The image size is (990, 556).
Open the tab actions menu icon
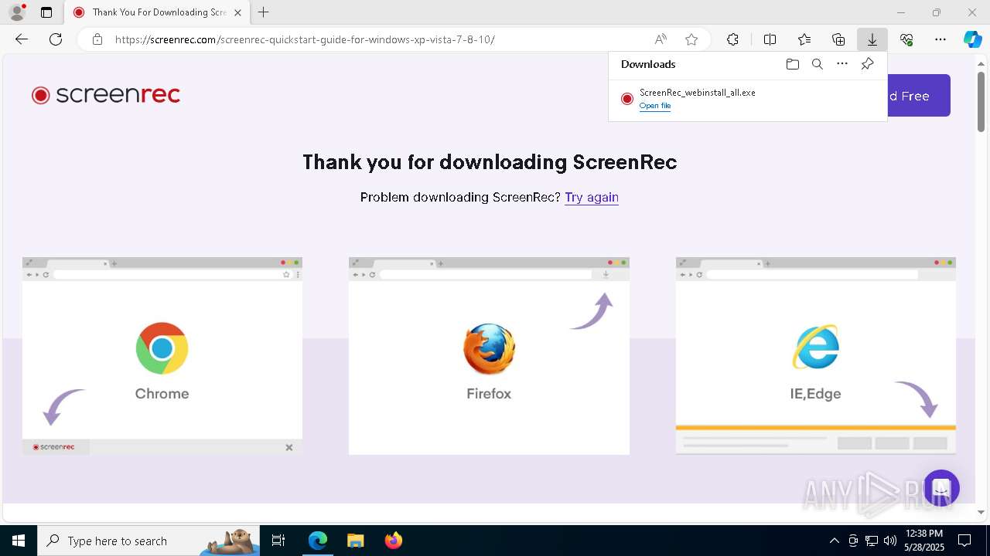[x=46, y=12]
